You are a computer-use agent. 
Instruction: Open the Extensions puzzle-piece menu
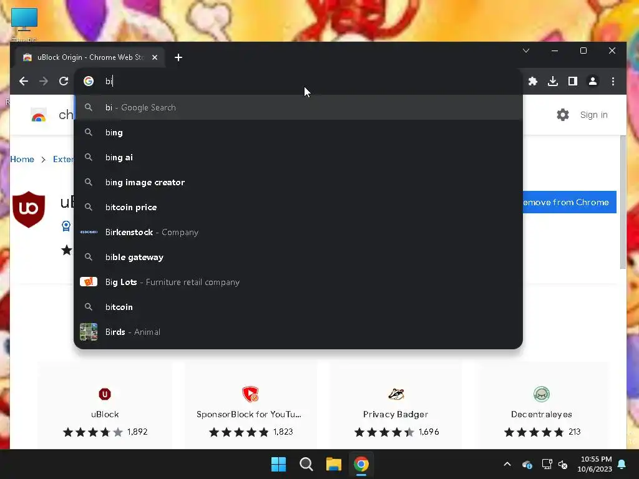533,81
